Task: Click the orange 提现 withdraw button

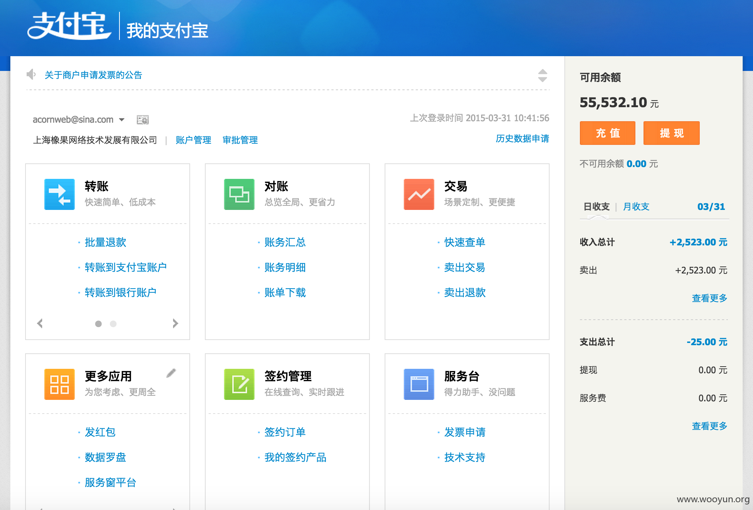Action: (x=672, y=133)
